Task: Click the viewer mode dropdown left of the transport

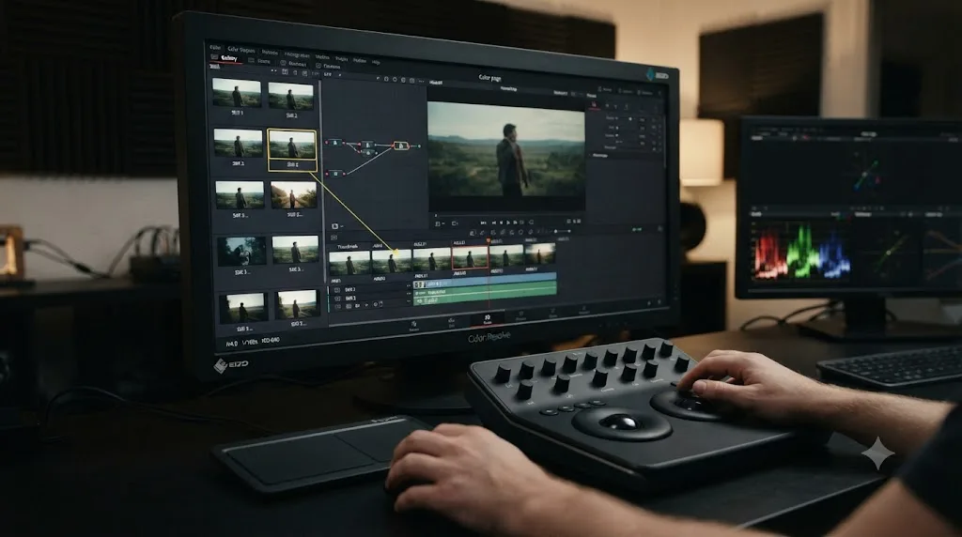Action: [x=440, y=223]
